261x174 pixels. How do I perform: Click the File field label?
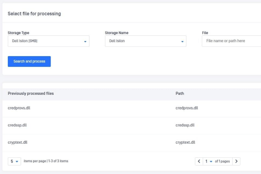pyautogui.click(x=205, y=33)
